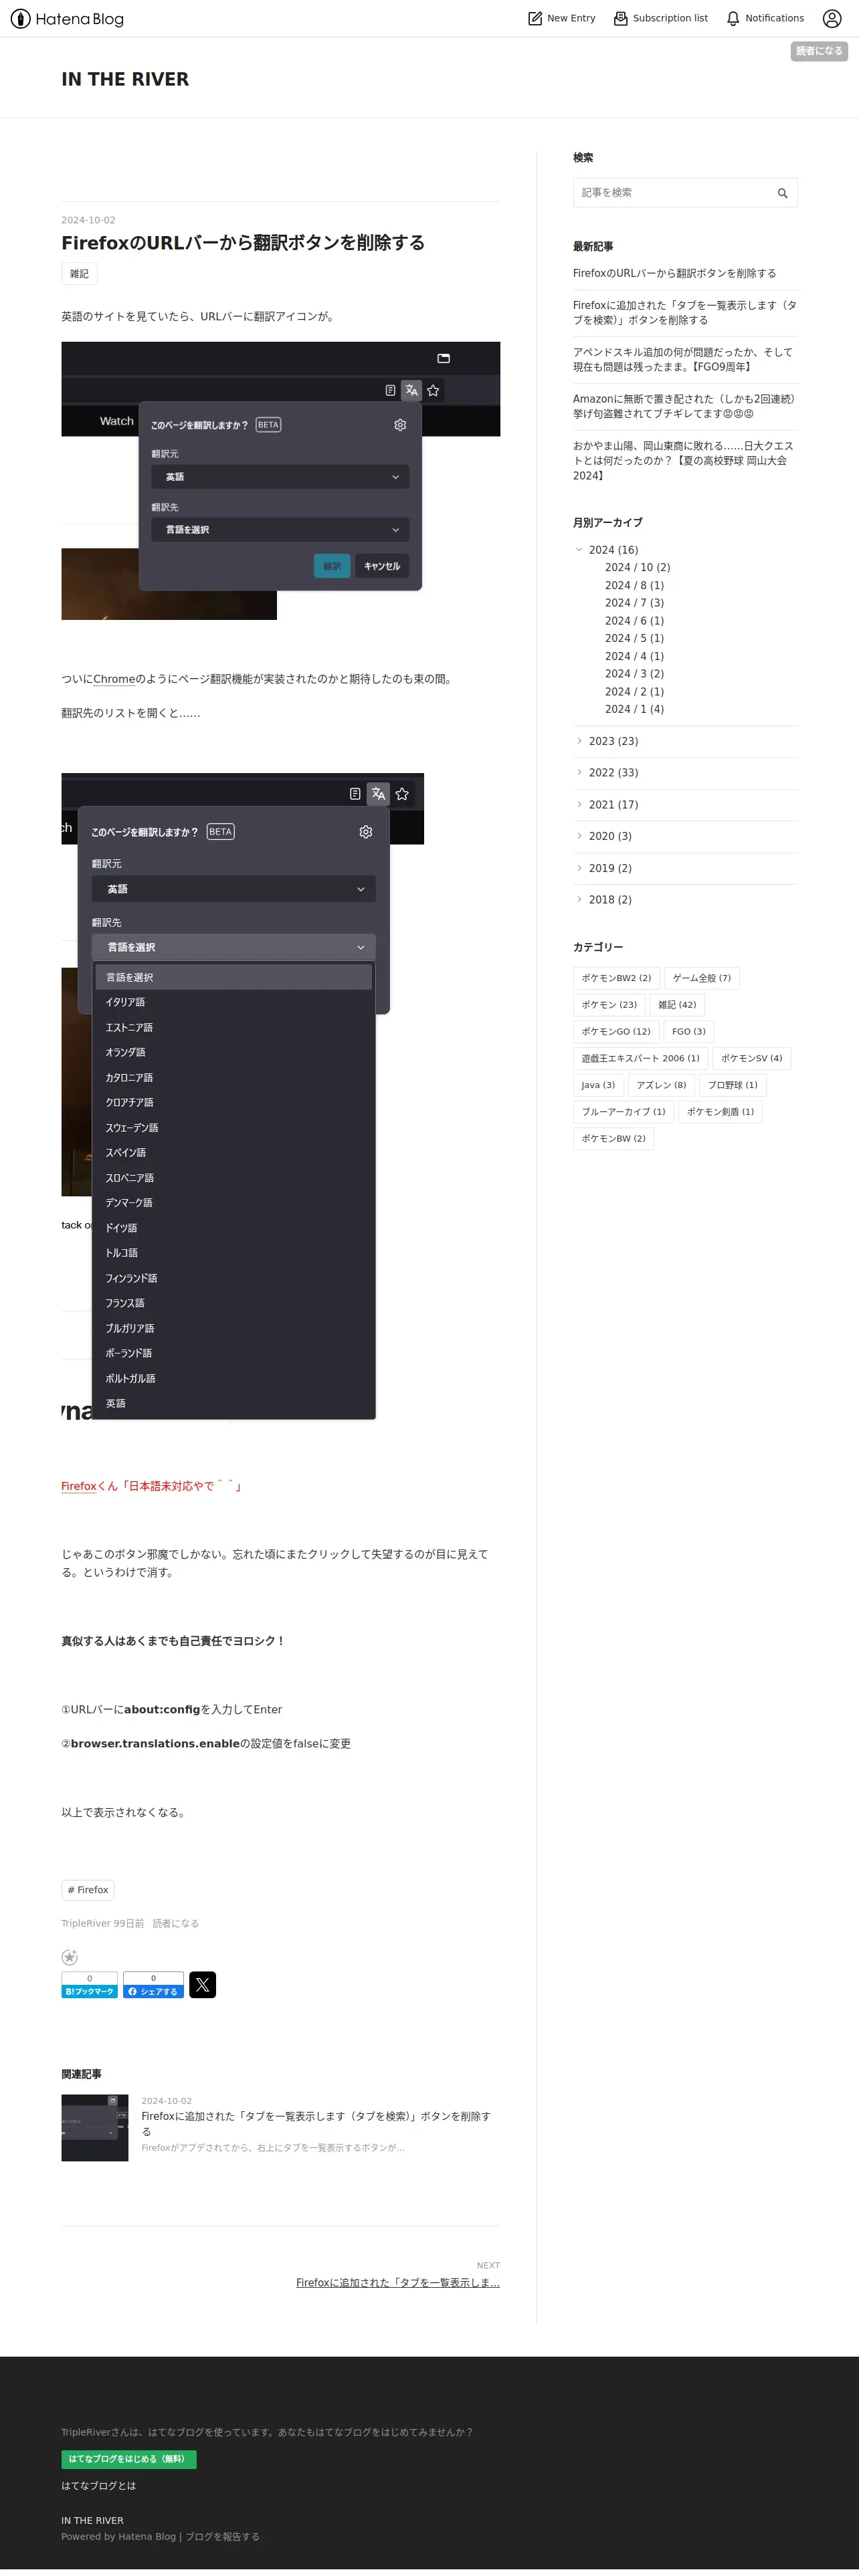Open the Subscription list
Screen dimensions: 859x2576
pyautogui.click(x=660, y=18)
